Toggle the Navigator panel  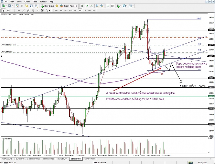(x=26, y=6)
